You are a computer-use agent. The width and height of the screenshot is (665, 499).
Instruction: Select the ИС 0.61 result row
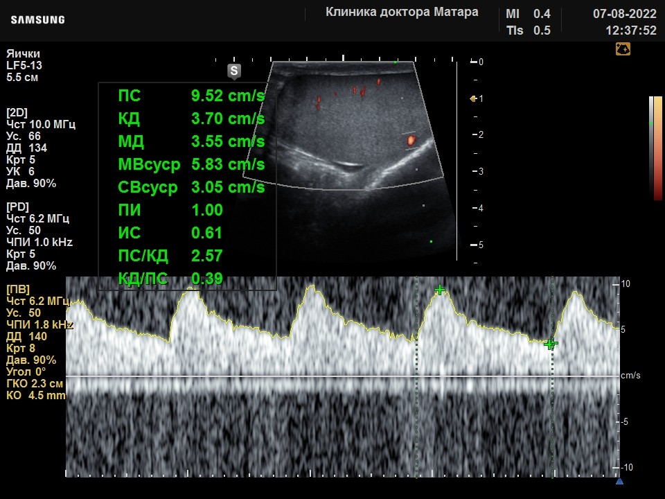click(x=170, y=233)
